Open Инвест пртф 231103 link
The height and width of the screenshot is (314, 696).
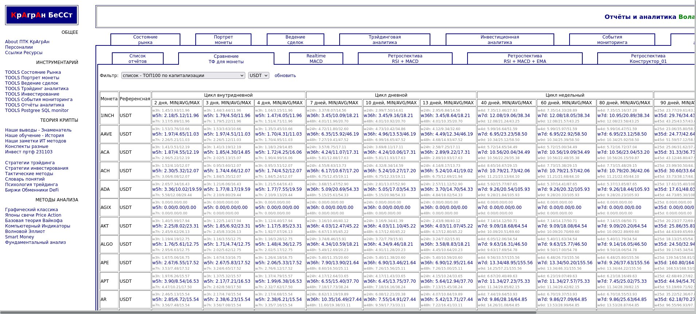pos(29,152)
